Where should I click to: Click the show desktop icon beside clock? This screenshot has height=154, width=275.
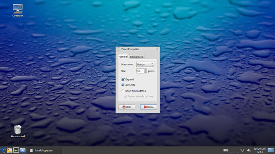click(x=271, y=150)
